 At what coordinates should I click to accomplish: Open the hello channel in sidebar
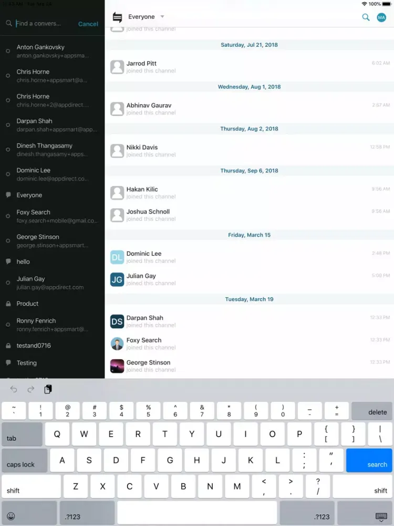pyautogui.click(x=23, y=261)
